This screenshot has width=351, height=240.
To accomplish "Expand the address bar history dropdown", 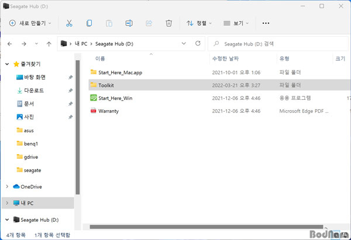I will (184, 43).
